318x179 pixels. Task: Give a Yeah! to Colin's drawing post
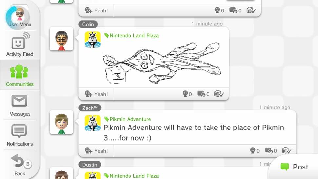pos(96,94)
